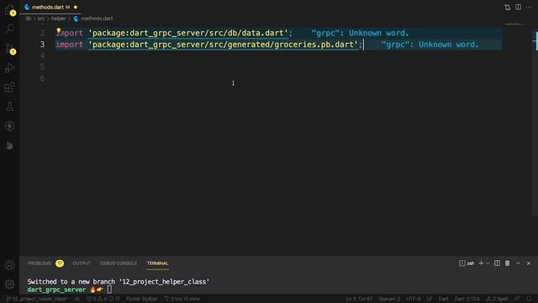Click the Dart SDK version status item
Screen dimensions: 538x303
pyautogui.click(x=467, y=299)
